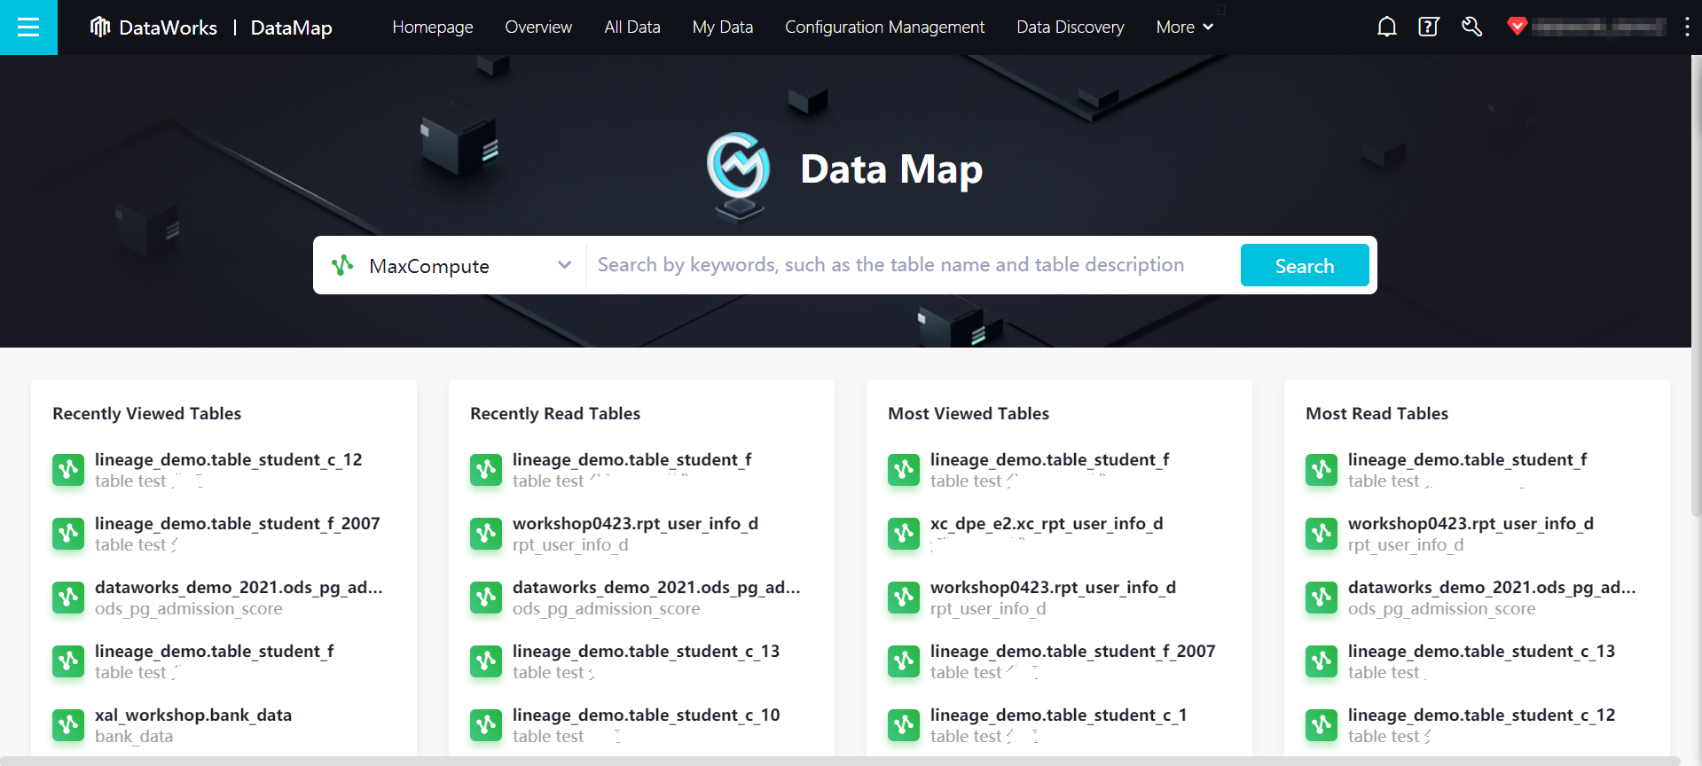Click the red heart icon in header
The height and width of the screenshot is (766, 1702).
point(1517,27)
